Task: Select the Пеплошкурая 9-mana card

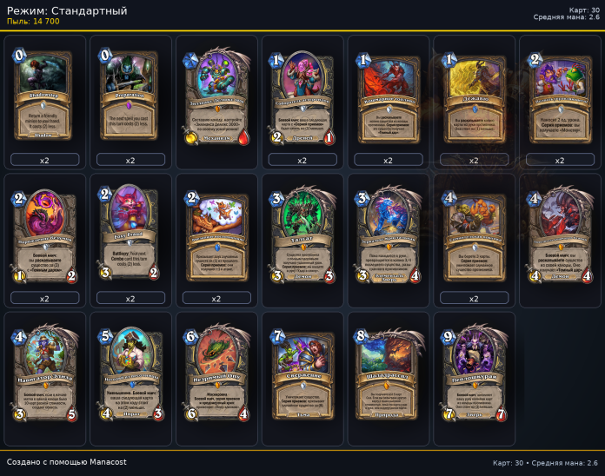Action: [x=474, y=373]
